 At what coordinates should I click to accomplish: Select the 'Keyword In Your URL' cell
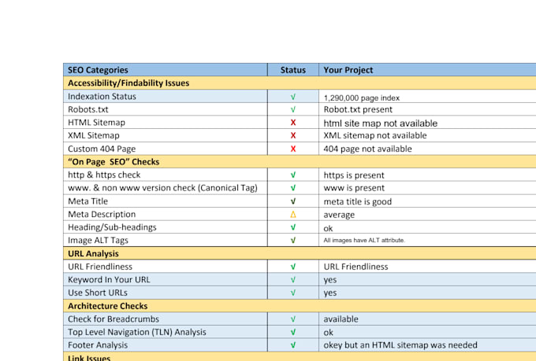pyautogui.click(x=166, y=280)
